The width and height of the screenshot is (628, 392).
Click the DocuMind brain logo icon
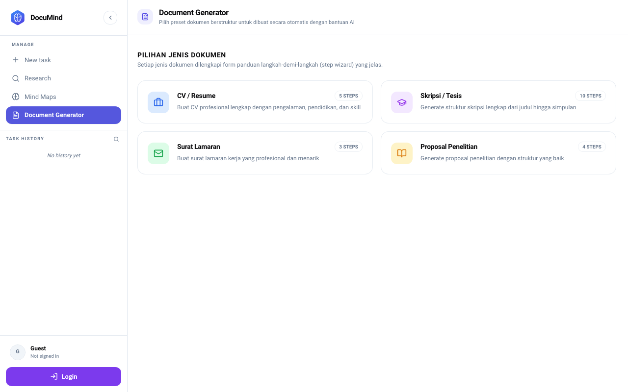pos(18,18)
